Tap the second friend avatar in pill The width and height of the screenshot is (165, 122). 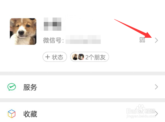[81, 57]
